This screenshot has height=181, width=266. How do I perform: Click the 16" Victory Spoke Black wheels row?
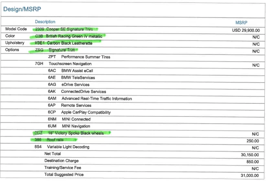(x=79, y=133)
